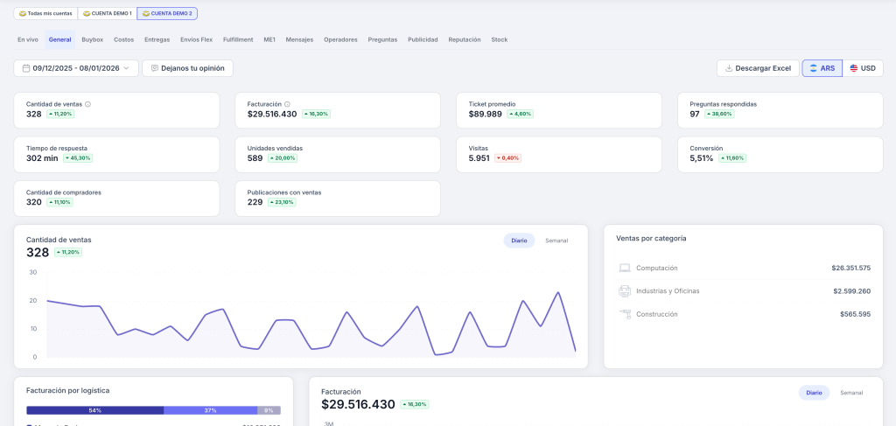This screenshot has height=426, width=896.
Task: Go to the Reputación tab
Action: [x=464, y=39]
